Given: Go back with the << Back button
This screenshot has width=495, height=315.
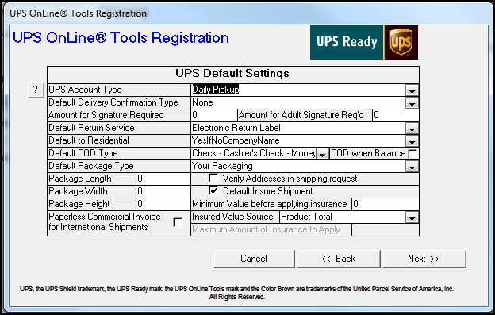Looking at the screenshot, I should (x=339, y=259).
